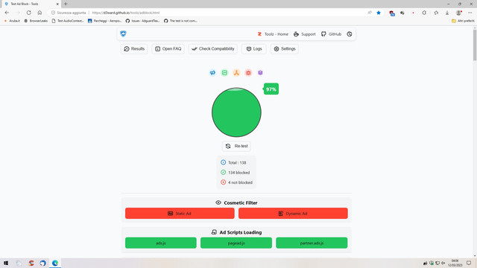The width and height of the screenshot is (477, 268).
Task: Open the Settings panel
Action: pyautogui.click(x=285, y=48)
